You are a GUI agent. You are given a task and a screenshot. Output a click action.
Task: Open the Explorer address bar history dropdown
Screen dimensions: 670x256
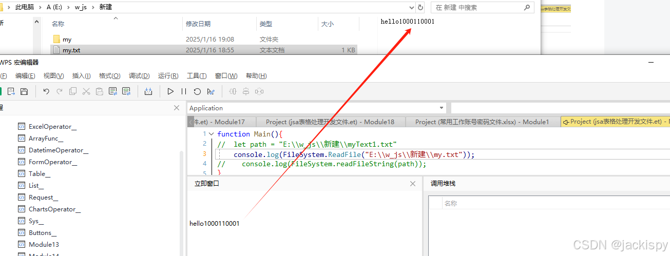pyautogui.click(x=411, y=8)
